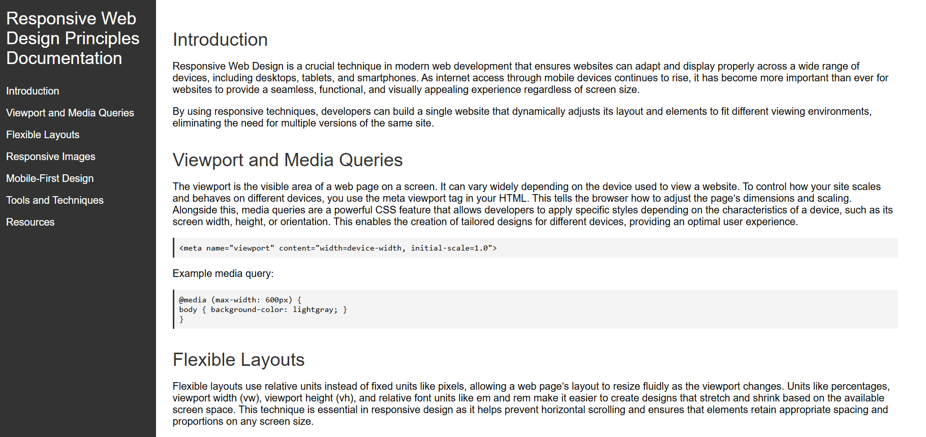
Task: Click the Resources navigation link
Action: coord(30,222)
